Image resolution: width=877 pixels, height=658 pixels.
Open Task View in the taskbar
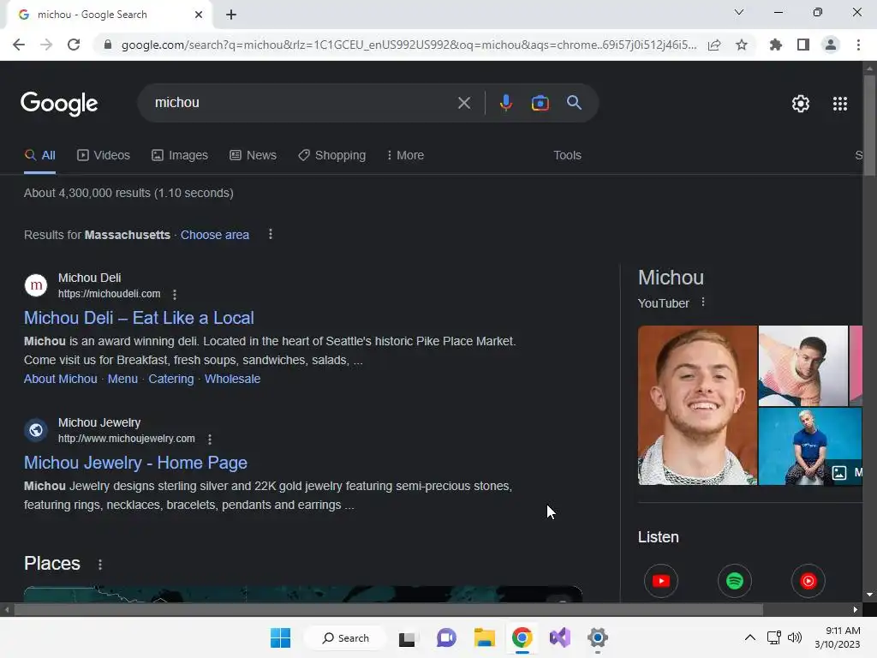(407, 637)
